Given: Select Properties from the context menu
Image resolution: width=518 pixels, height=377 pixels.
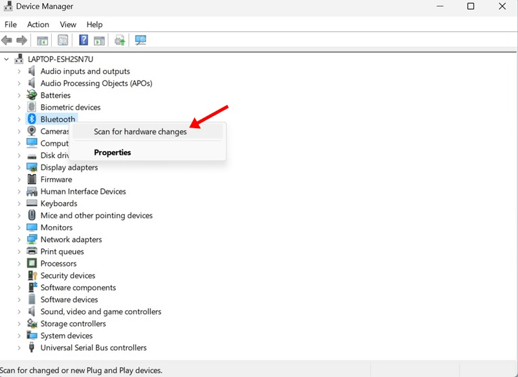Looking at the screenshot, I should click(113, 153).
